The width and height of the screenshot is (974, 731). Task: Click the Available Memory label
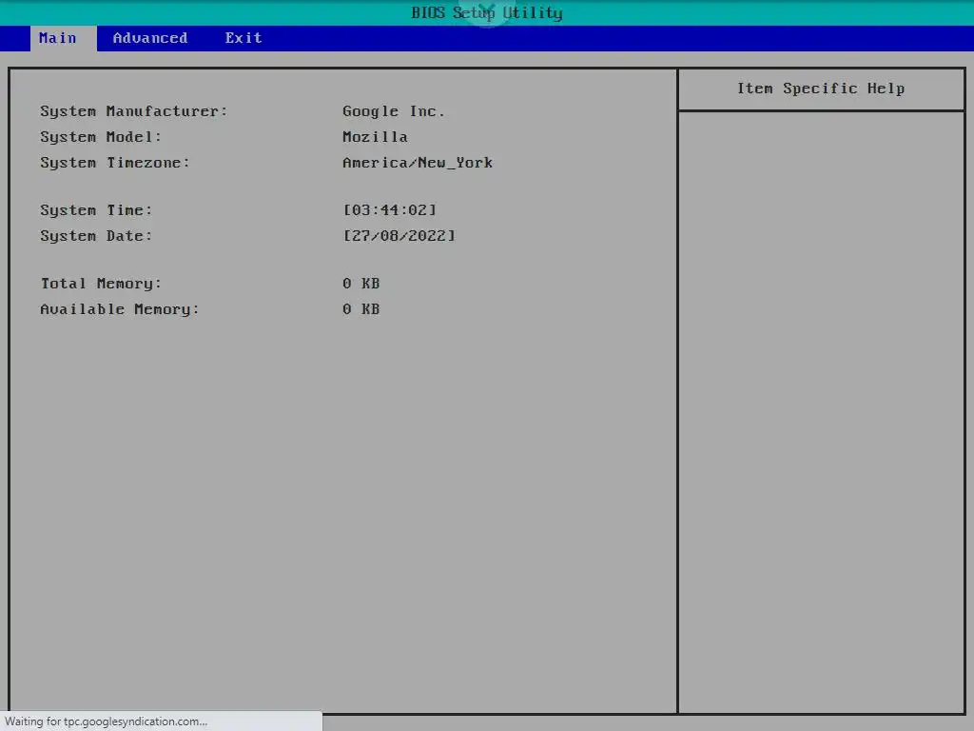(x=120, y=309)
